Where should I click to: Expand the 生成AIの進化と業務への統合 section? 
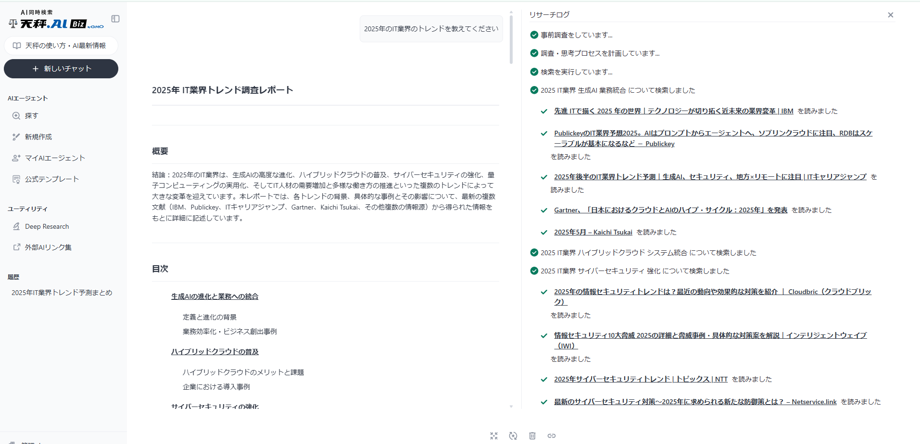(x=214, y=296)
